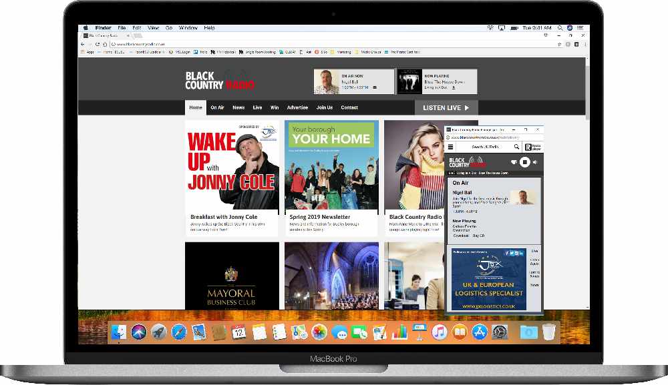Click the Wi-Fi status icon
This screenshot has width=668, height=385.
(490, 28)
